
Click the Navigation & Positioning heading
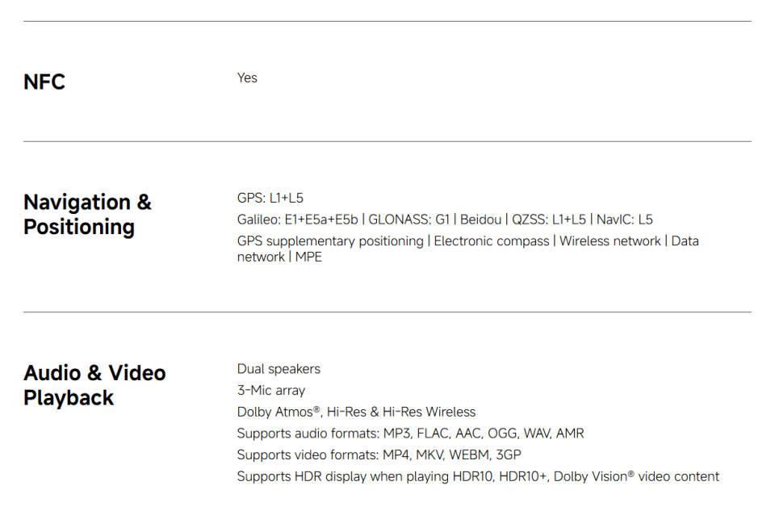87,214
